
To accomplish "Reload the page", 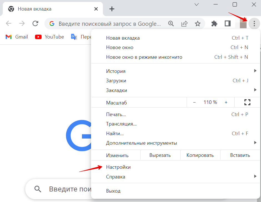I will pyautogui.click(x=35, y=24).
